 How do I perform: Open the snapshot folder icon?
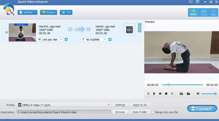pyautogui.click(x=188, y=94)
